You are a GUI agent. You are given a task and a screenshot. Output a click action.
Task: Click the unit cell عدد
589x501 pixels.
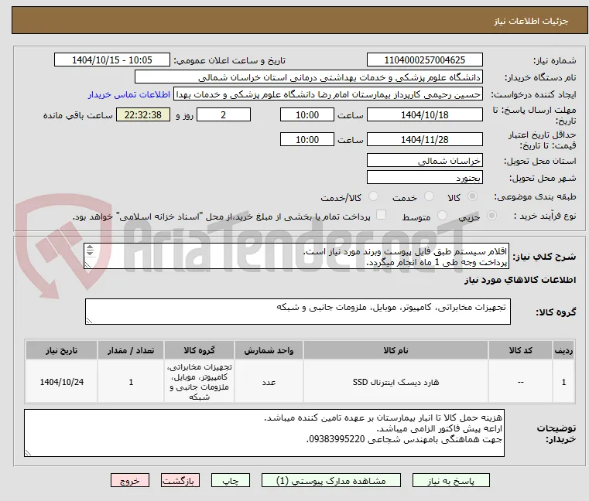(269, 382)
